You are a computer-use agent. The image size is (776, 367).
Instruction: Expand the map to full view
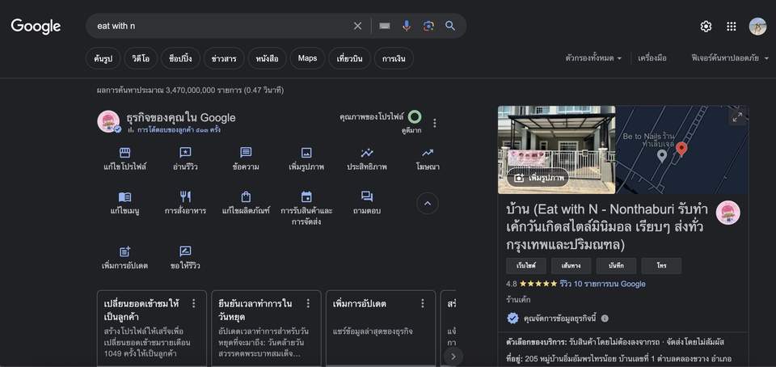737,117
